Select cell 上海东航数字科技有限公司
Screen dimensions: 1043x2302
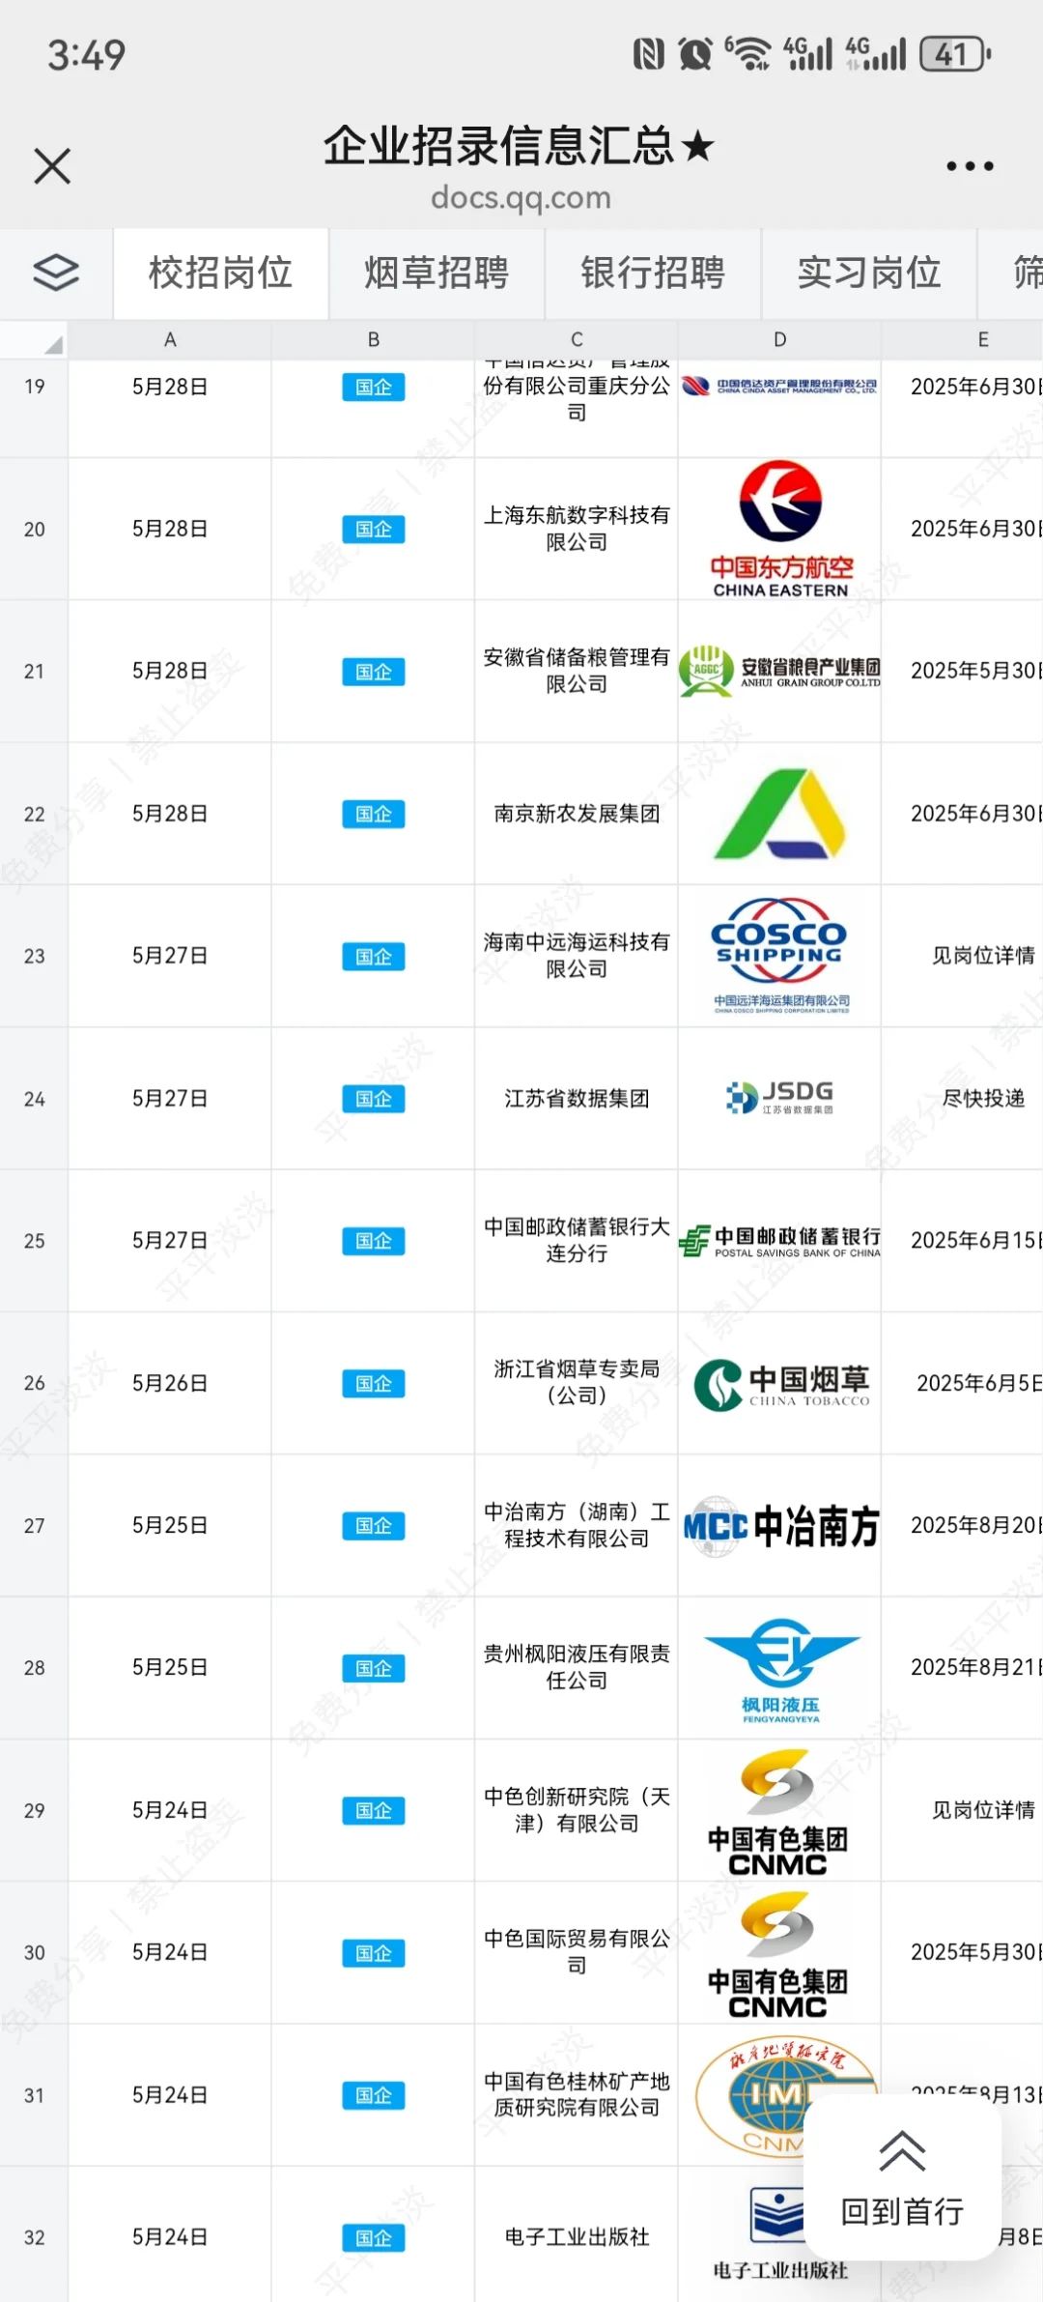point(577,530)
